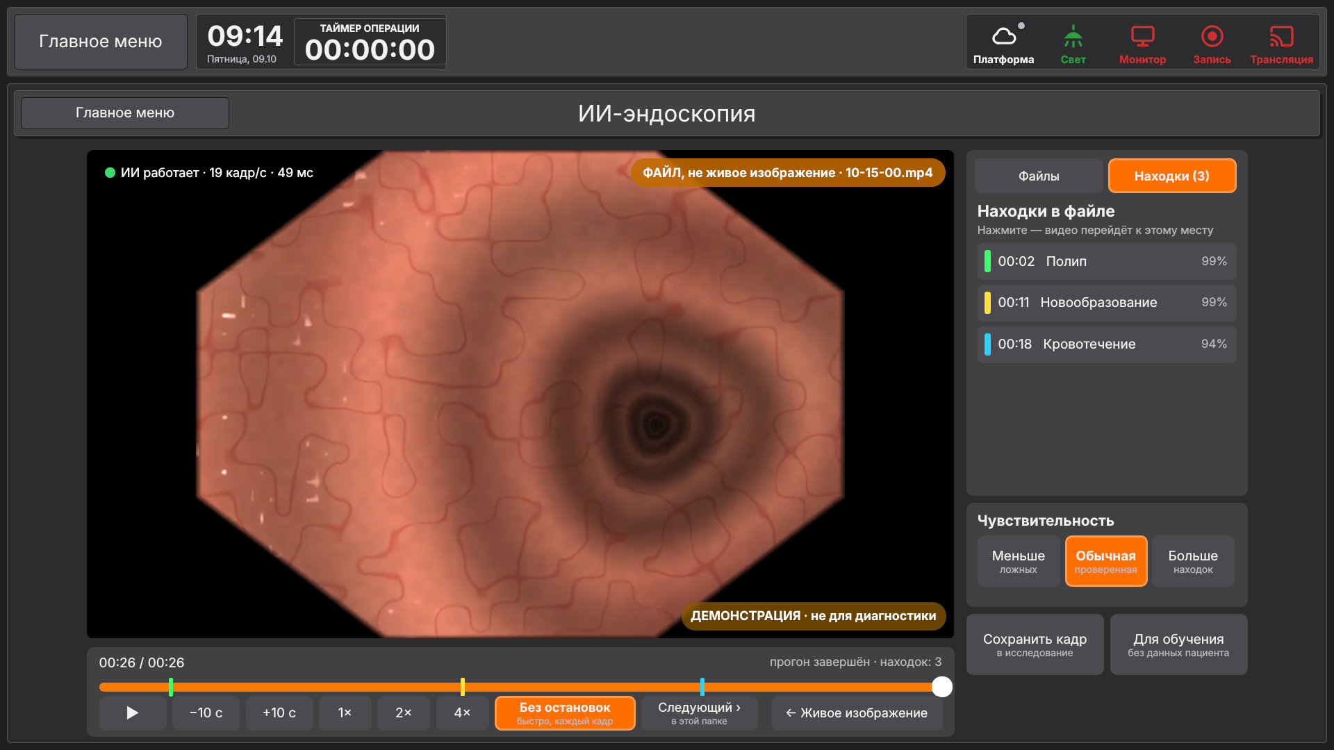Click прогон завершён · находок: 3 status
1334x750 pixels.
[x=855, y=662]
